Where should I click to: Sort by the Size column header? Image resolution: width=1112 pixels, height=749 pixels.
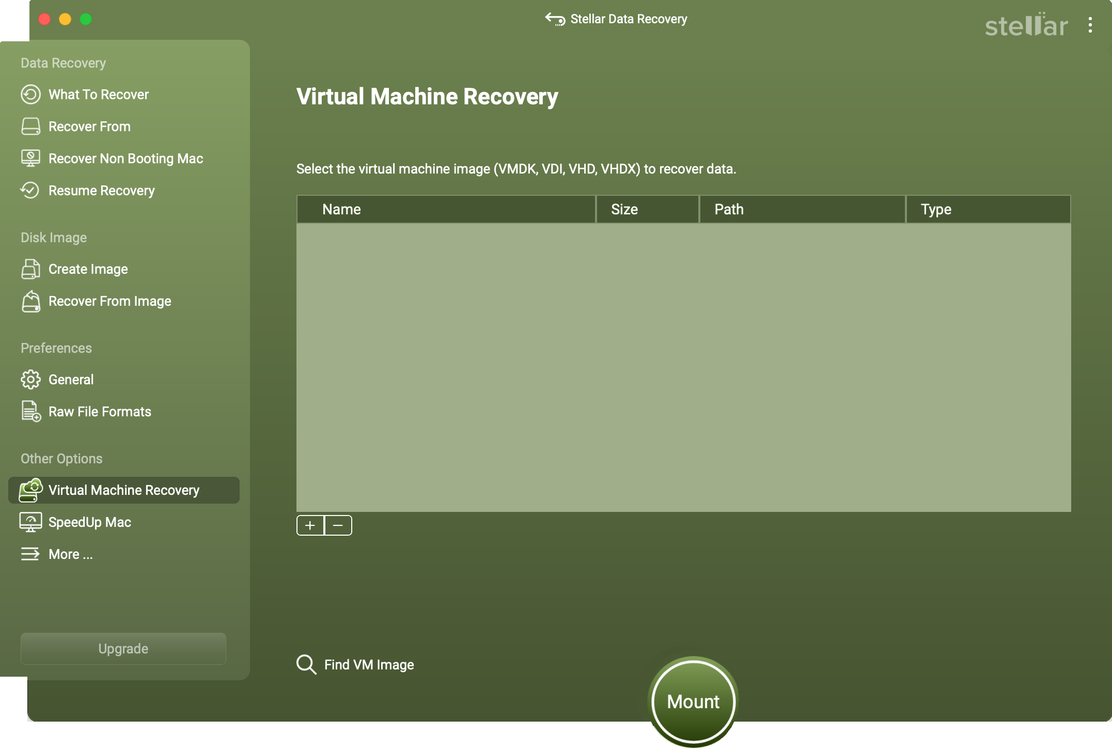pos(648,209)
